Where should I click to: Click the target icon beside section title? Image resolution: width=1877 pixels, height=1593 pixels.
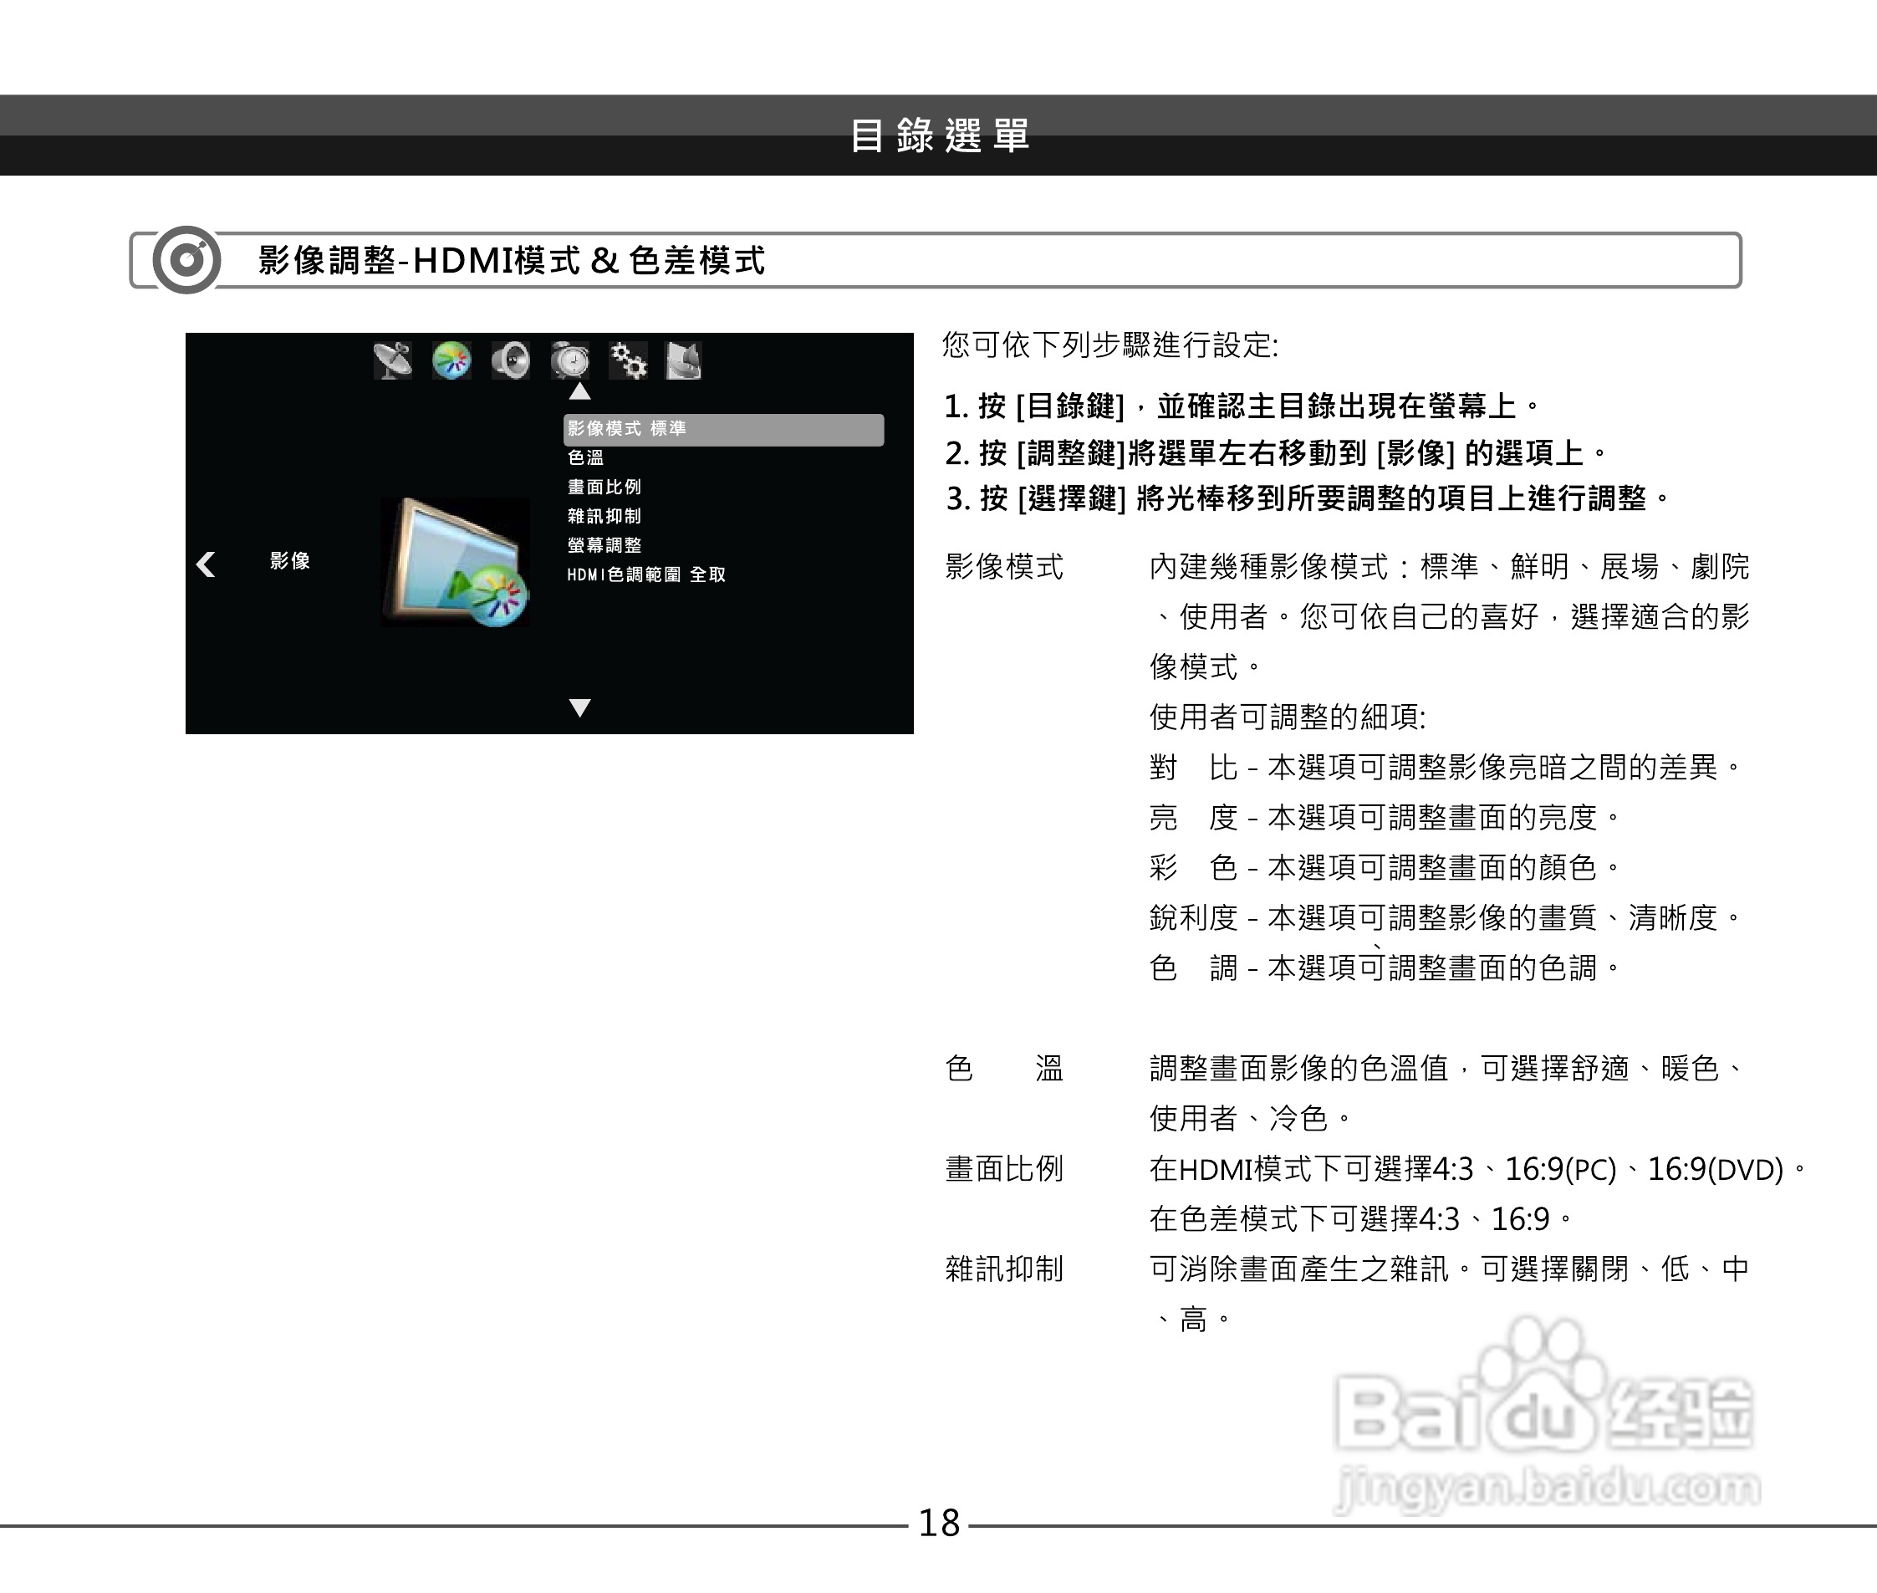pyautogui.click(x=187, y=260)
